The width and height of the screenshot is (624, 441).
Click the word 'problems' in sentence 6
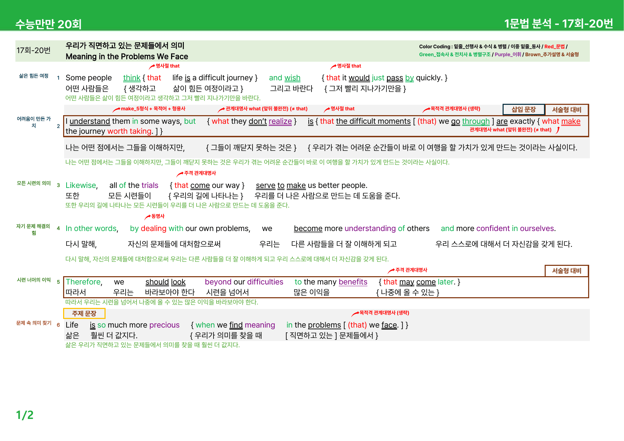point(324,325)
